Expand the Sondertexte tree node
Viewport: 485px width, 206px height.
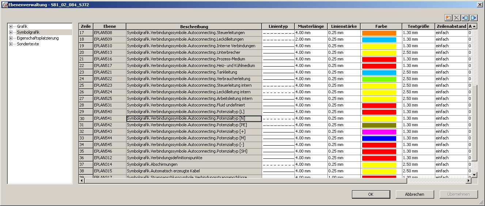tap(11, 44)
